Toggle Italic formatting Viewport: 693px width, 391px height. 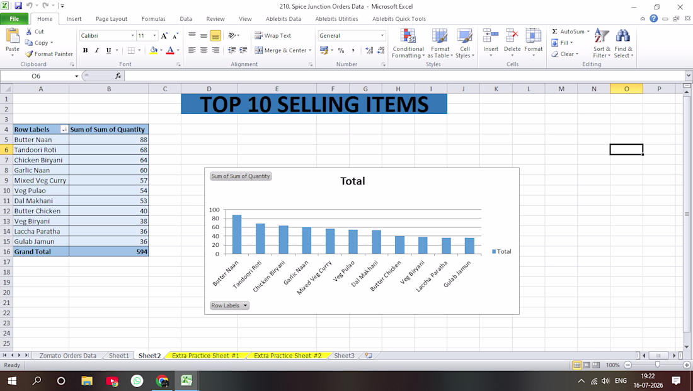pyautogui.click(x=97, y=50)
